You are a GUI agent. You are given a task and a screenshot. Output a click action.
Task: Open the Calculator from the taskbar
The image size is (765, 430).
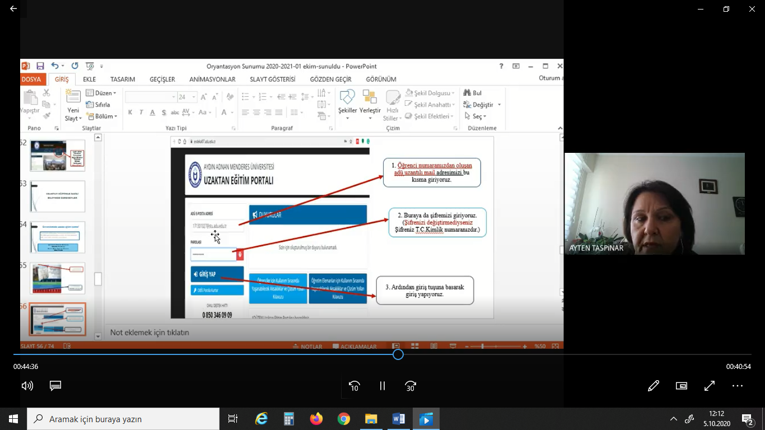click(289, 419)
